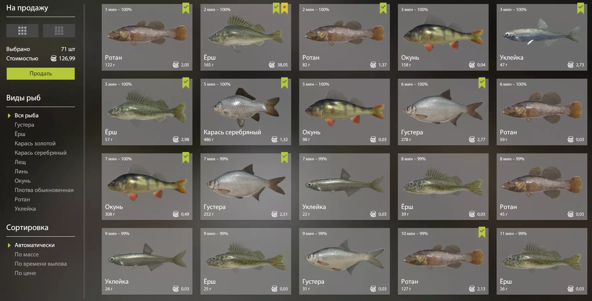The height and width of the screenshot is (301, 592).
Task: Click coin icon on Ротан 127 г card
Action: [x=472, y=289]
